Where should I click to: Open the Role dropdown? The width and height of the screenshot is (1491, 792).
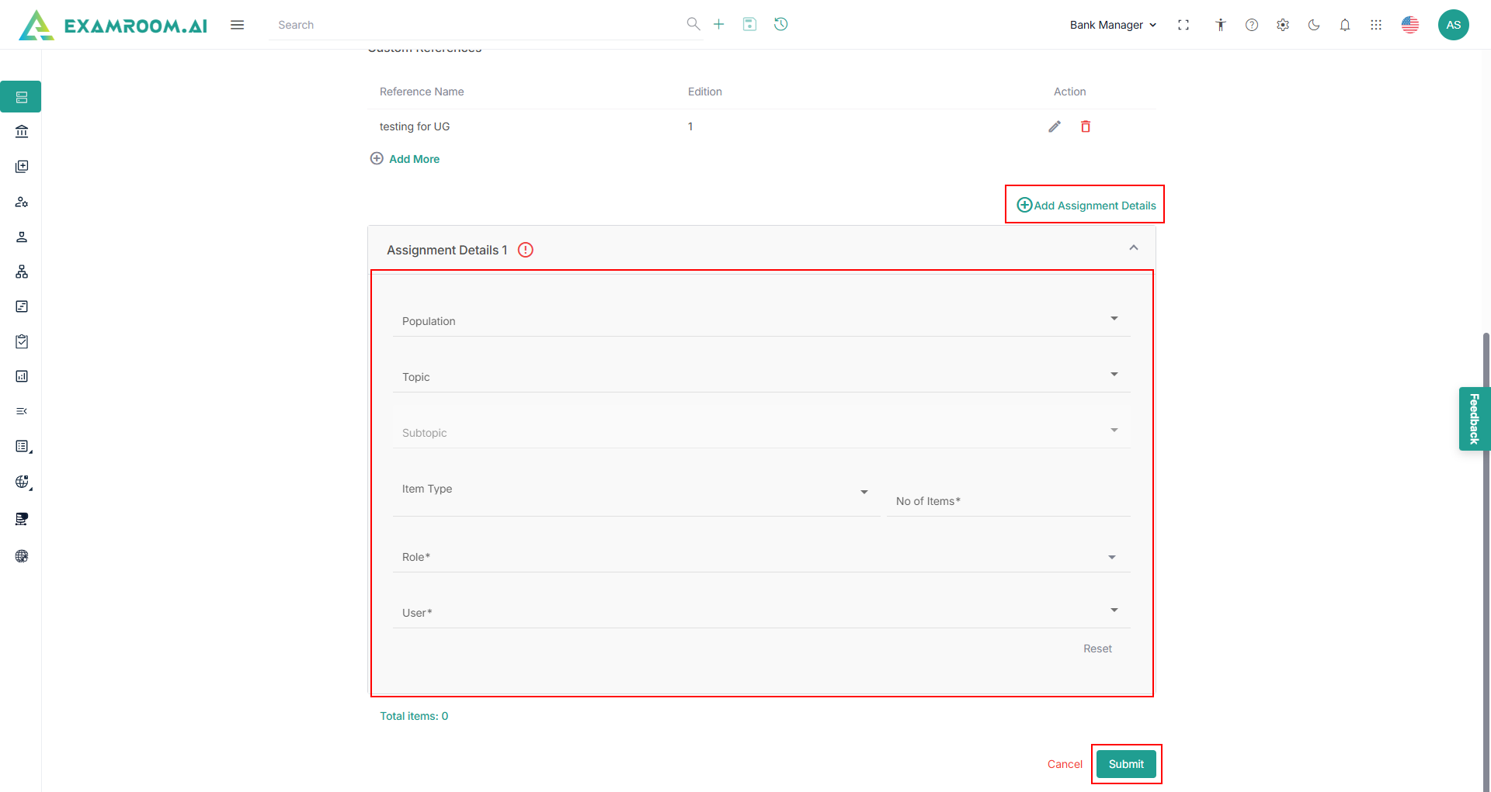pos(761,555)
